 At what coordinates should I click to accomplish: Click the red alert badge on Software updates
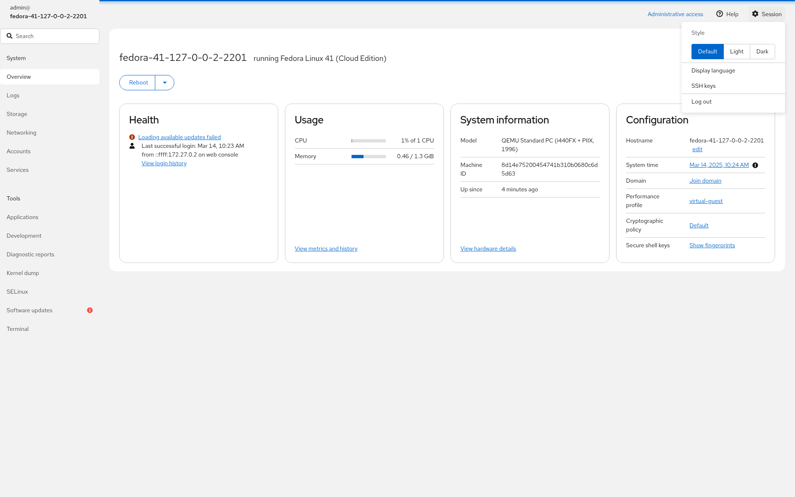(x=90, y=310)
